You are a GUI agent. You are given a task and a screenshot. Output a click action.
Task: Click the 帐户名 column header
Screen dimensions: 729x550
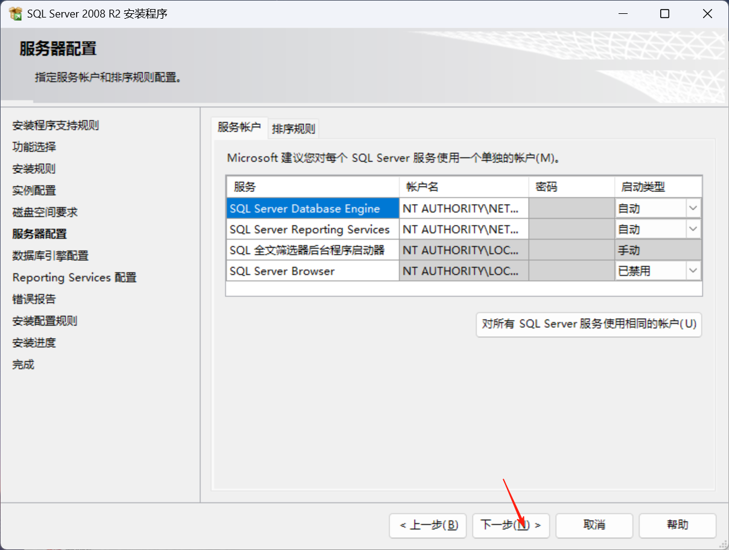463,187
